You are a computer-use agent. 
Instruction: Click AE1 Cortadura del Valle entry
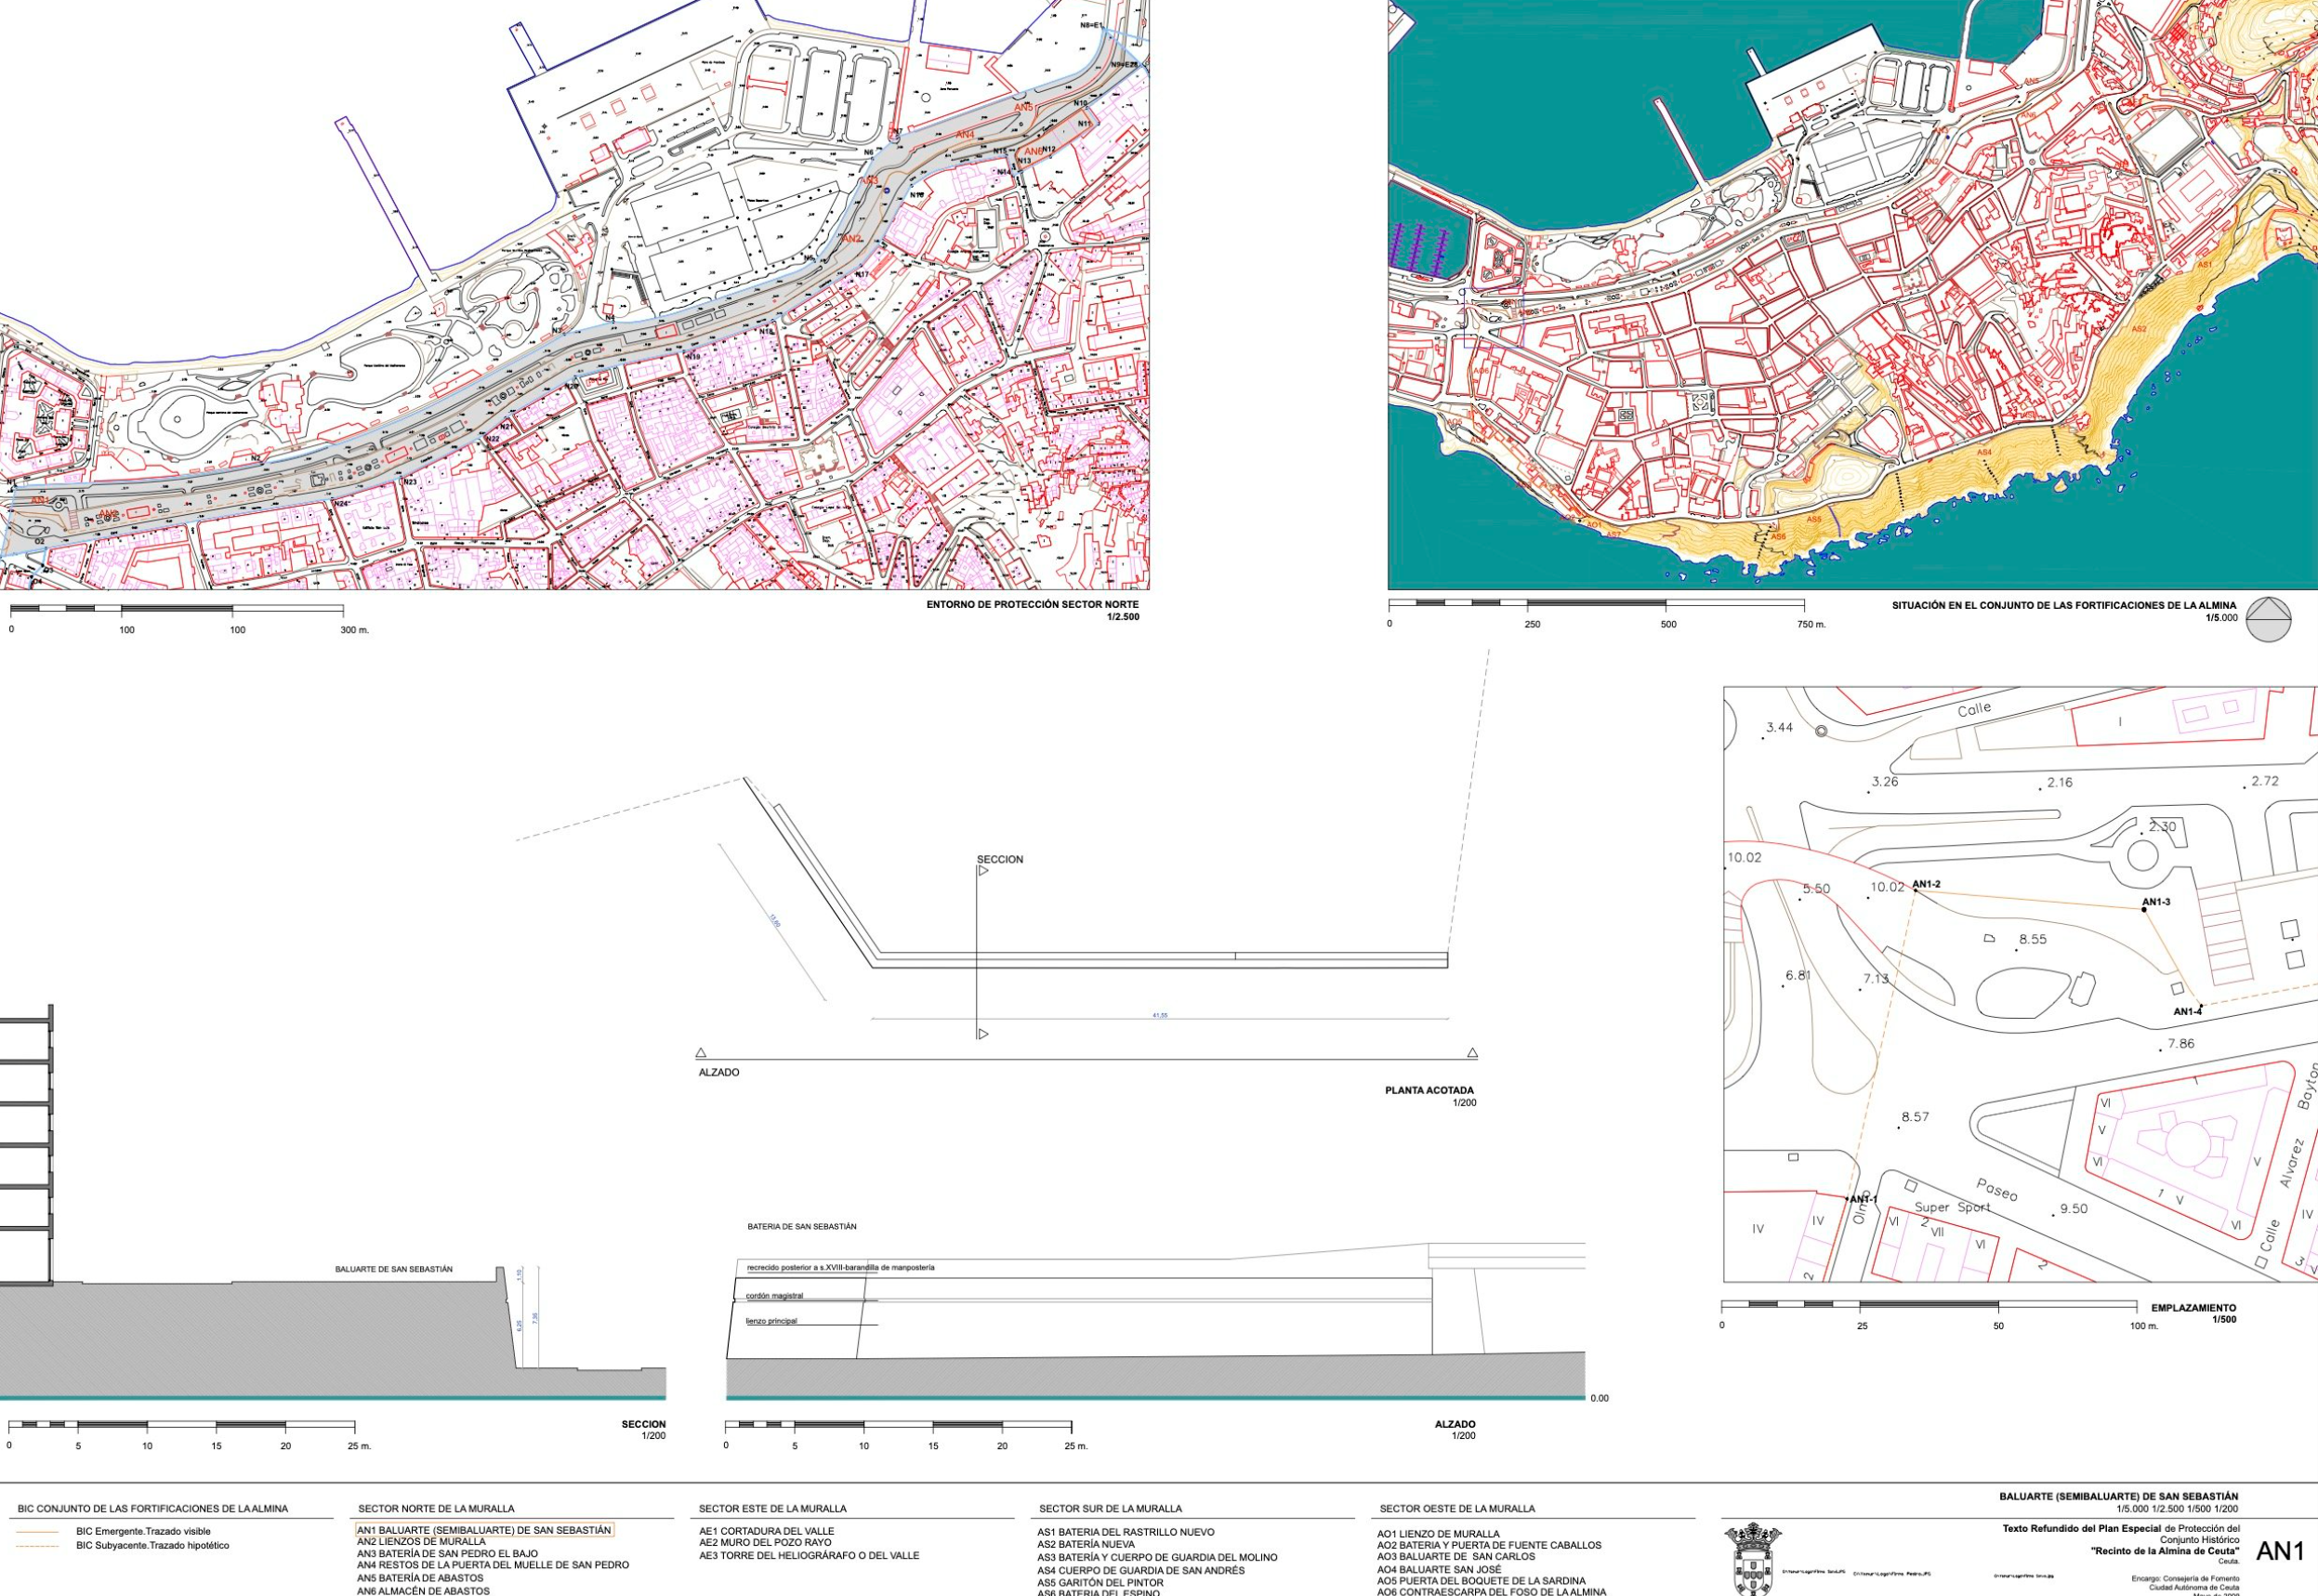coord(766,1531)
